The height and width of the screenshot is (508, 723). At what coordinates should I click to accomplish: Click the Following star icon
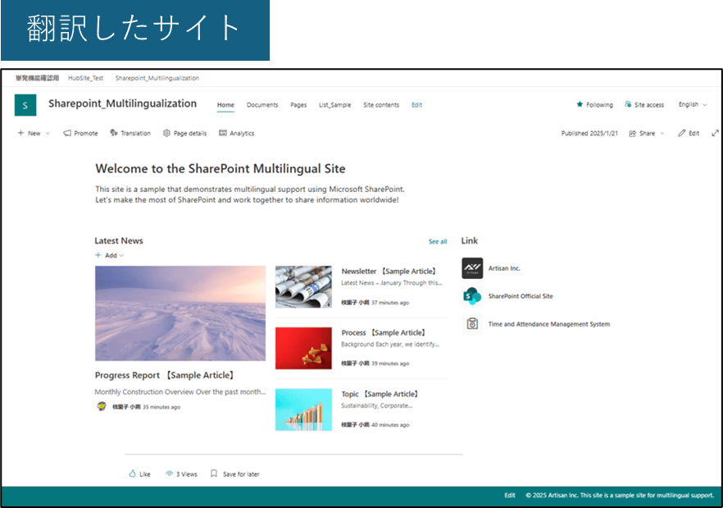tap(580, 104)
